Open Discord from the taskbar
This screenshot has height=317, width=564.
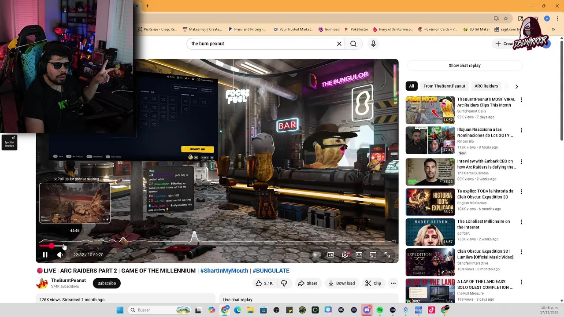[x=367, y=310]
